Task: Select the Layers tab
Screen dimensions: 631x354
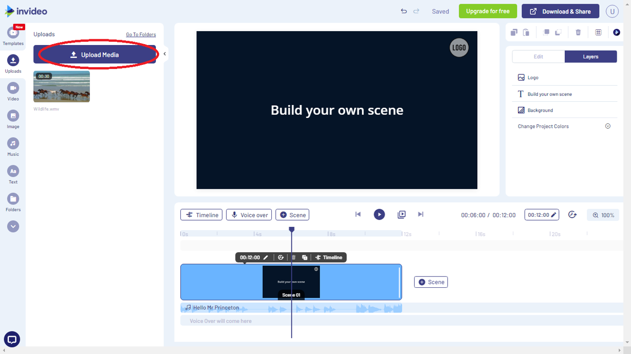Action: coord(590,56)
